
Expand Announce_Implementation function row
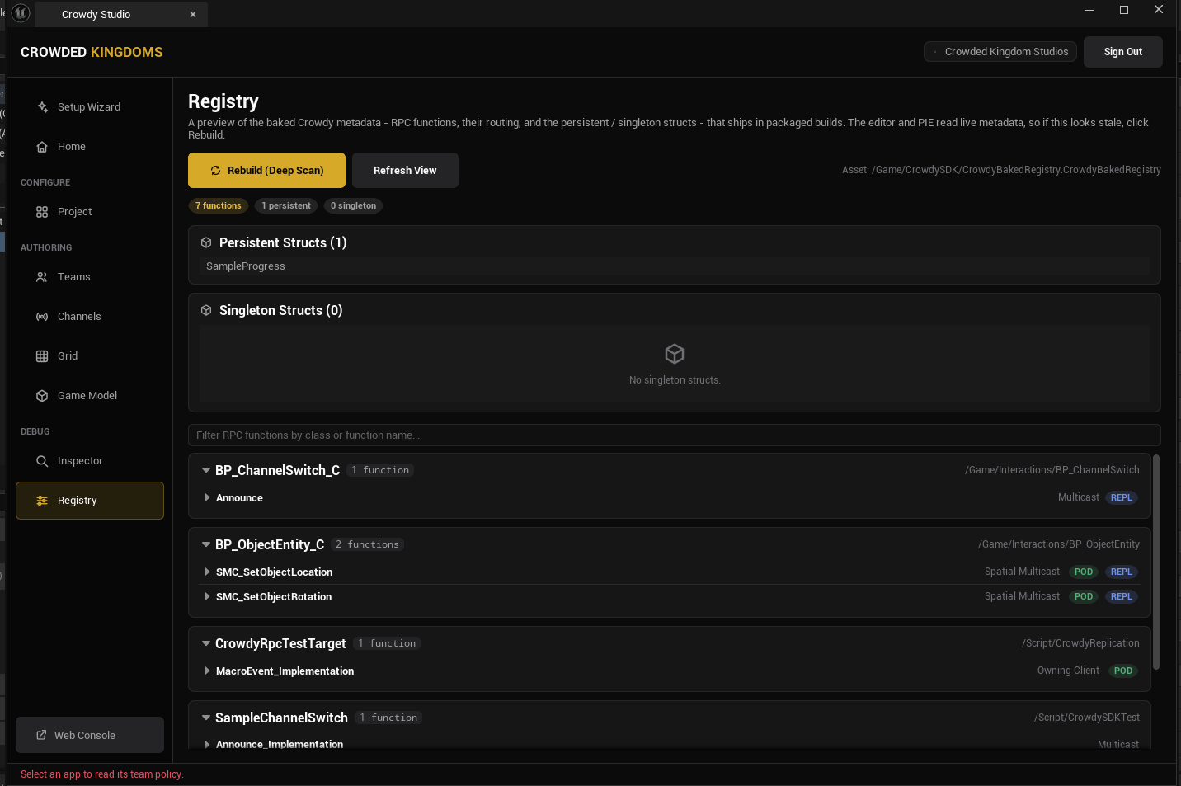coord(206,744)
